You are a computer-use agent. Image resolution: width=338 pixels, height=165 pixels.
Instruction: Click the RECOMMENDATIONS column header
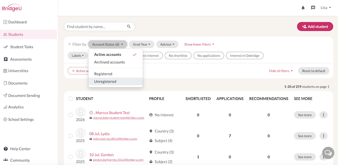269,99
